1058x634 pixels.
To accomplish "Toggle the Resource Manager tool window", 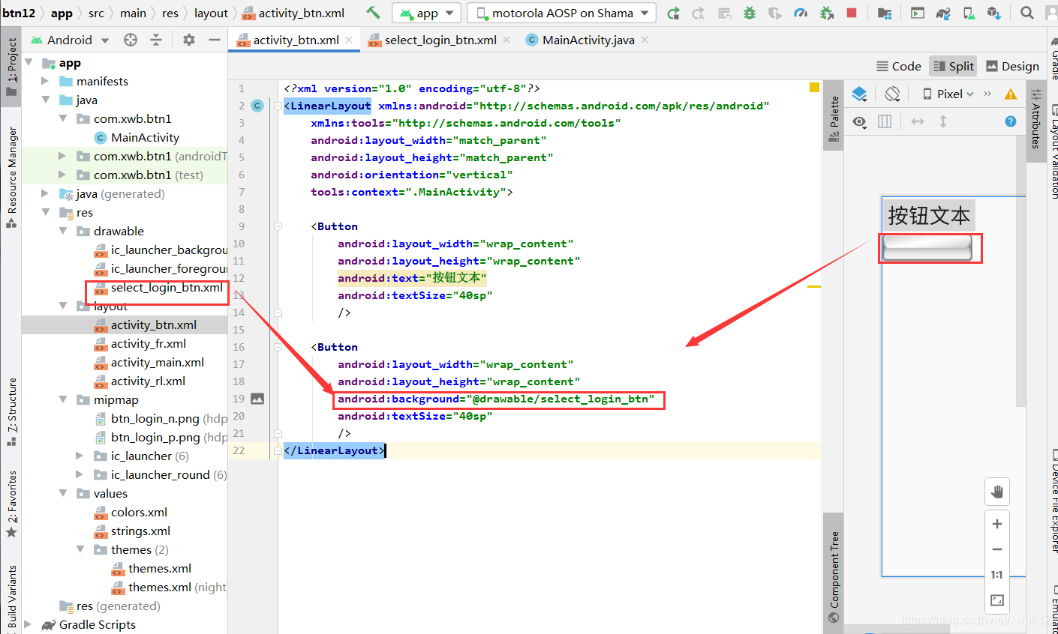I will click(x=11, y=177).
